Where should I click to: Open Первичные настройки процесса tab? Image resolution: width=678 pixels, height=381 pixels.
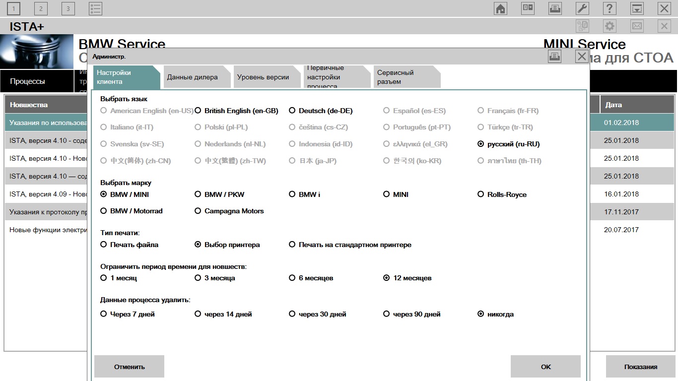tap(337, 77)
